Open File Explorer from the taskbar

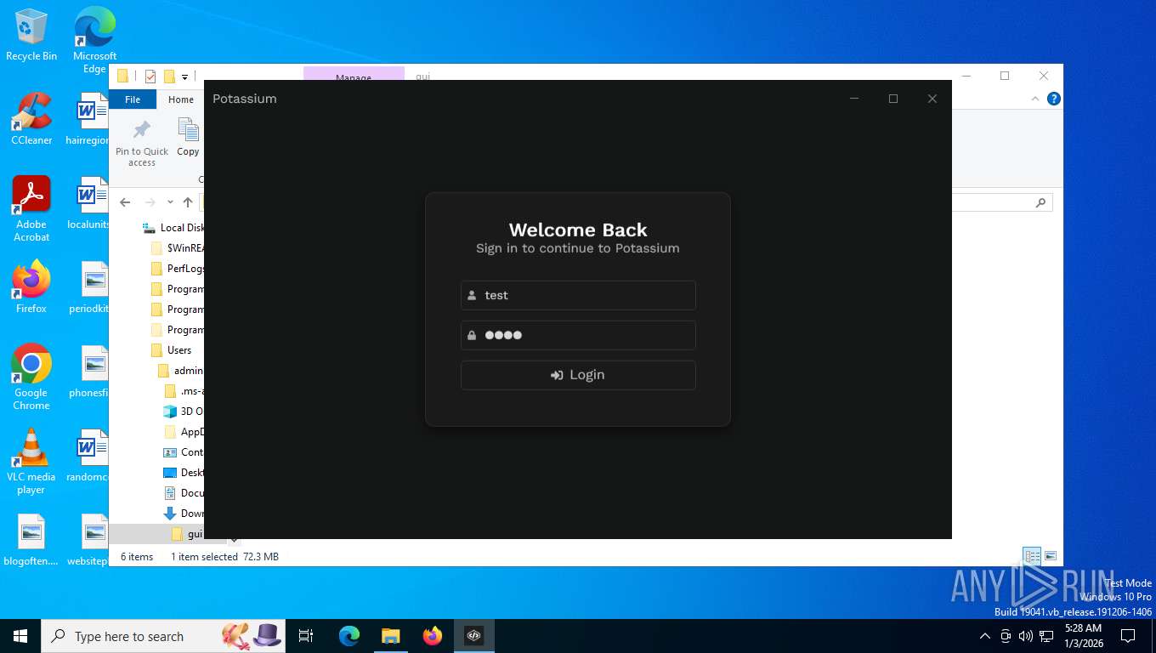(x=390, y=636)
